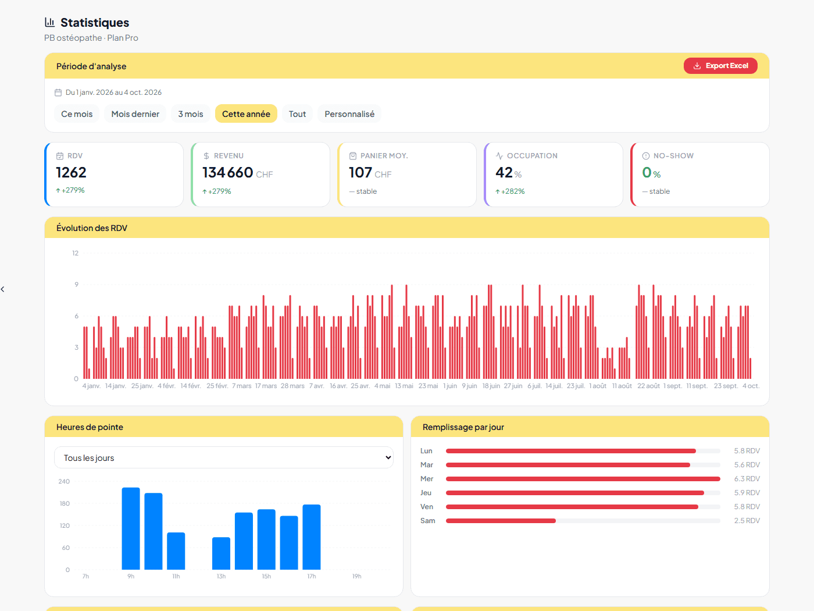Image resolution: width=814 pixels, height=611 pixels.
Task: Click the PB ostéopathe · Plan Pro subtitle
Action: pyautogui.click(x=91, y=38)
